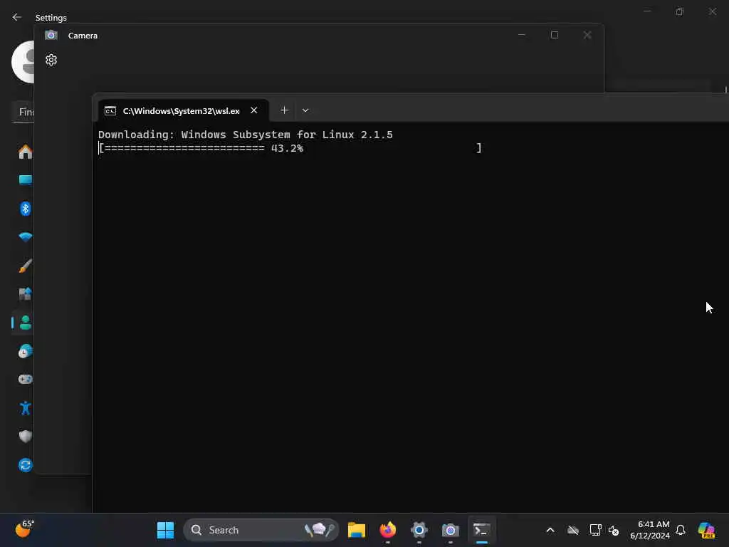Click Settings account avatar picture
This screenshot has width=729, height=547.
(23, 62)
